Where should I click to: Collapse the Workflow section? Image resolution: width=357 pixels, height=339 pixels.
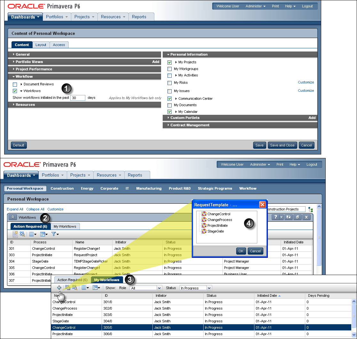[84, 76]
